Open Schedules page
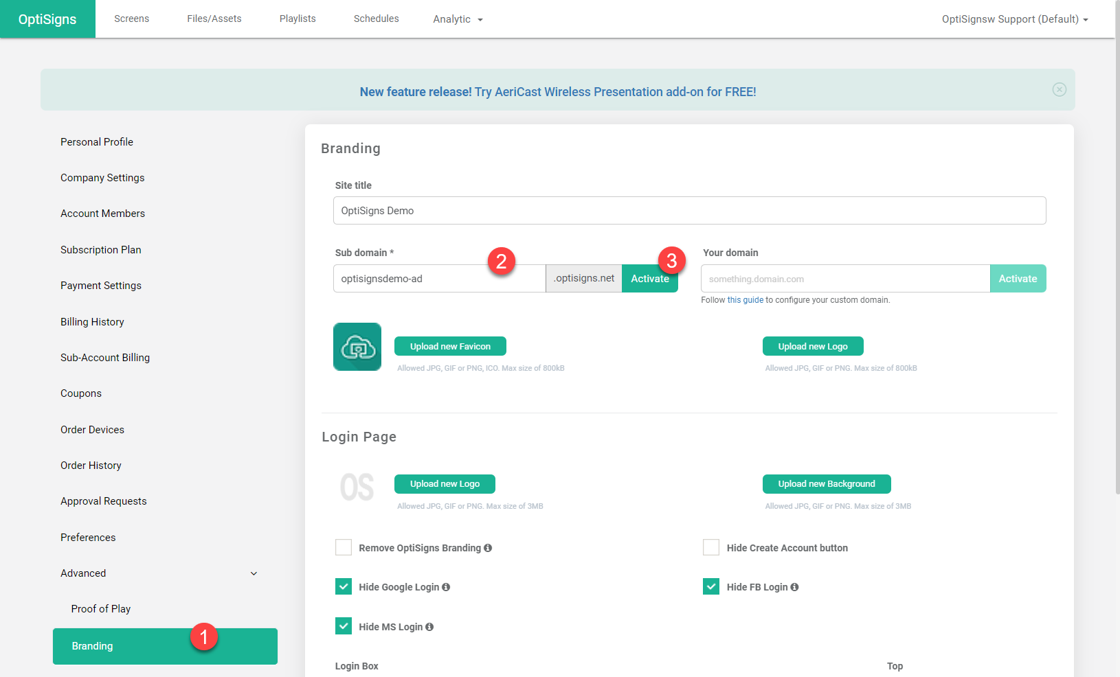Viewport: 1120px width, 677px height. pyautogui.click(x=377, y=19)
